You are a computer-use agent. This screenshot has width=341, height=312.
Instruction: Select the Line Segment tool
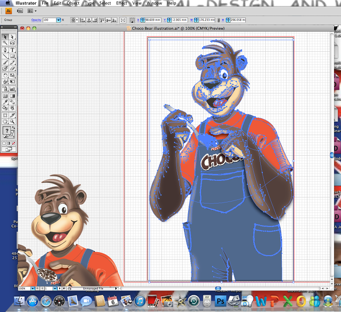5,56
